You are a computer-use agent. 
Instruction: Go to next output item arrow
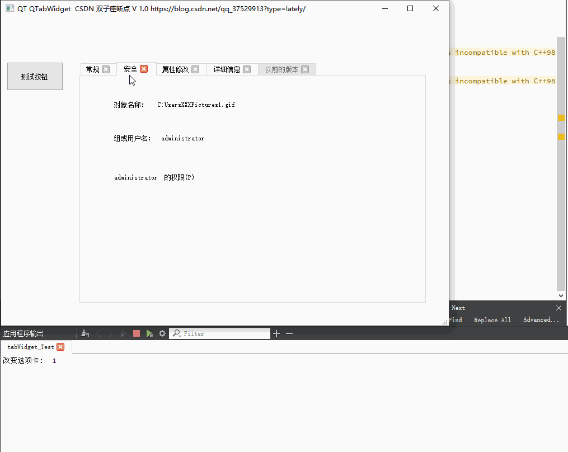coord(110,333)
